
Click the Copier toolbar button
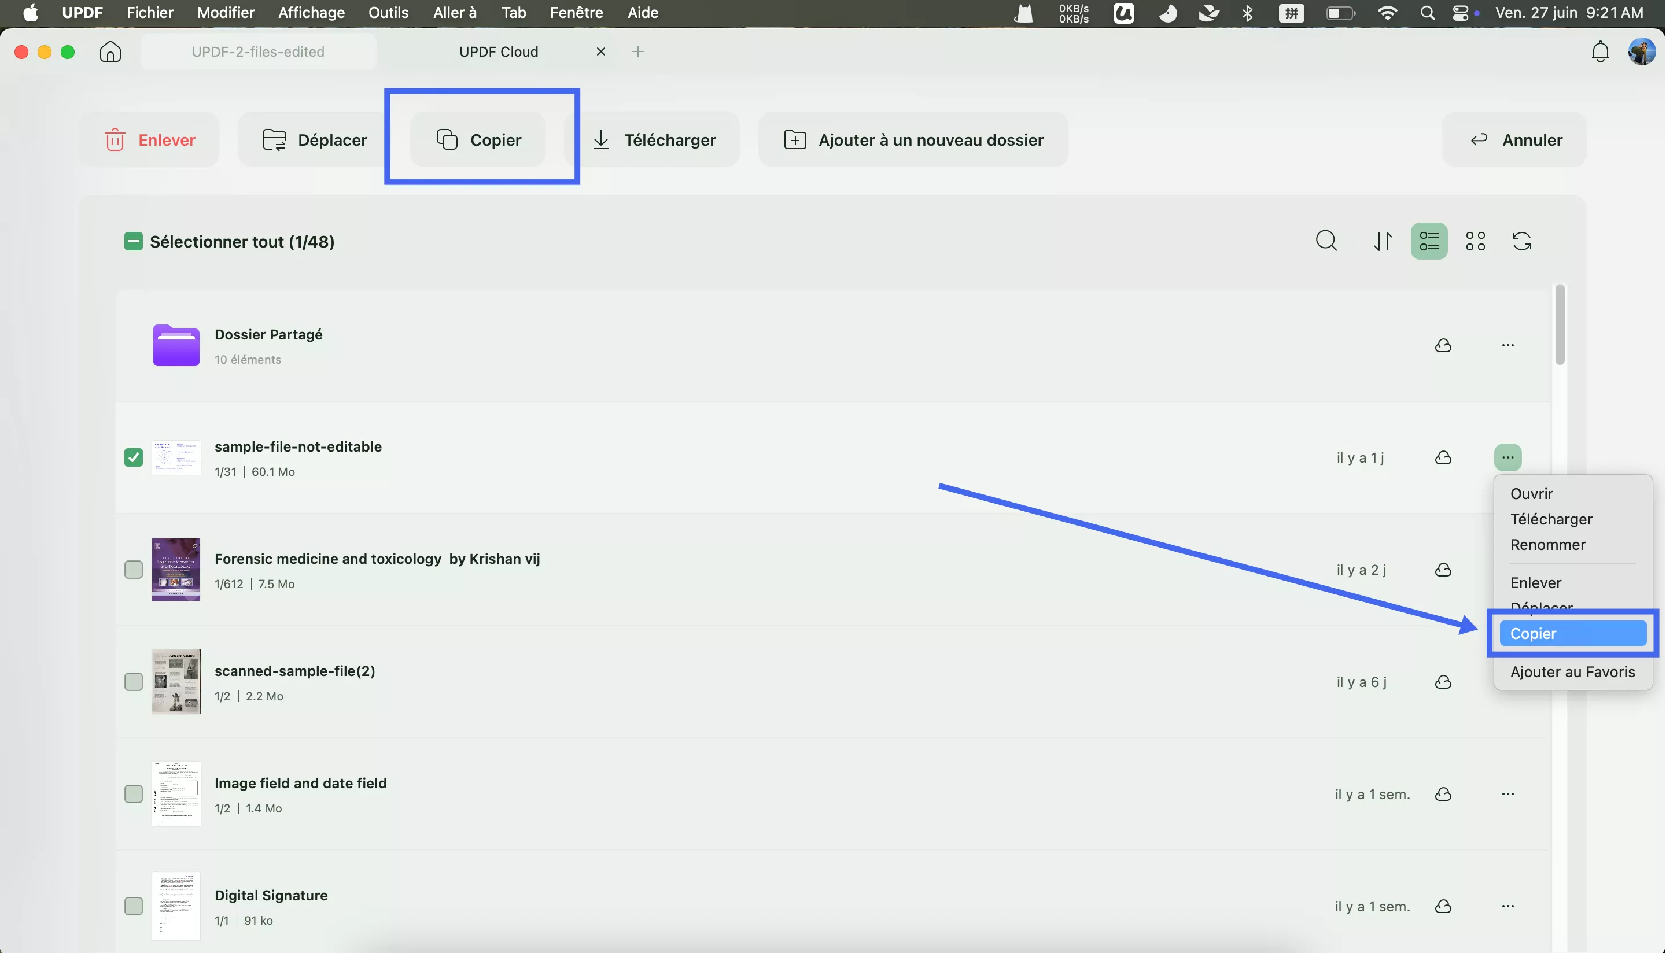click(x=478, y=139)
